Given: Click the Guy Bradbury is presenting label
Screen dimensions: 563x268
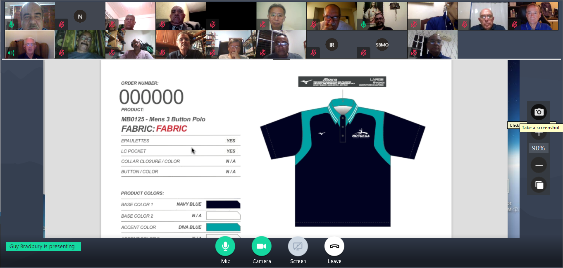Looking at the screenshot, I should point(43,247).
